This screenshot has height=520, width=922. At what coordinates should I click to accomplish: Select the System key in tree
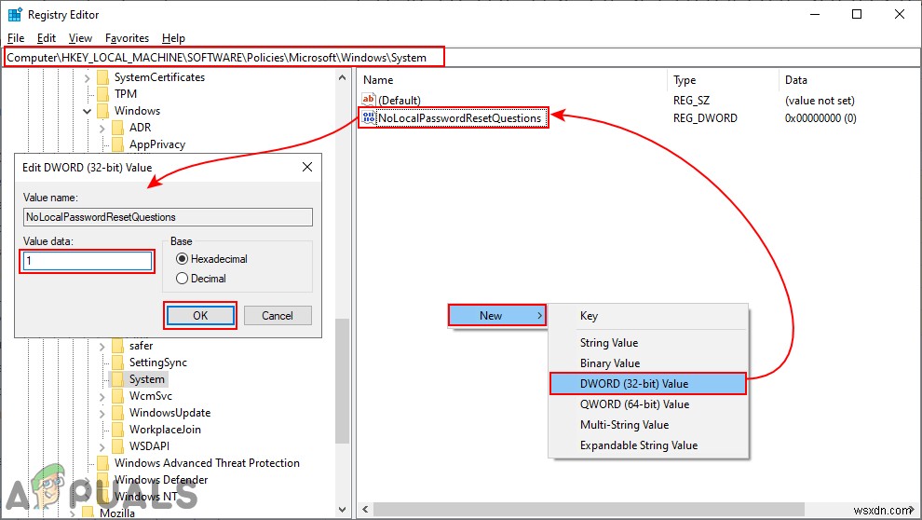146,379
